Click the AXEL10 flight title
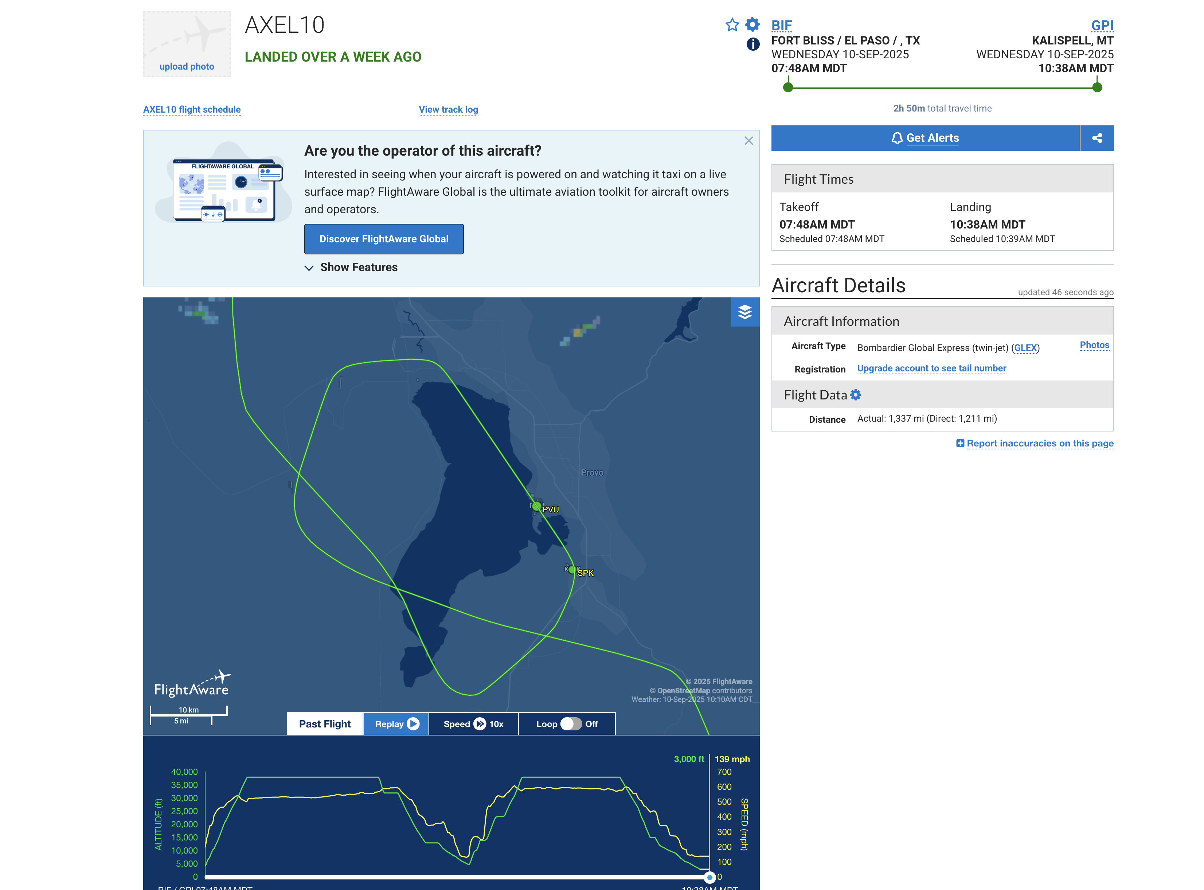Screen dimensions: 1204x890 (x=285, y=25)
